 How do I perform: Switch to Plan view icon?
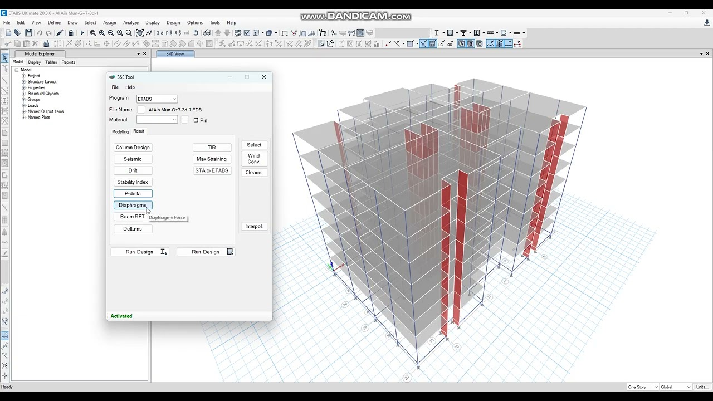click(169, 33)
